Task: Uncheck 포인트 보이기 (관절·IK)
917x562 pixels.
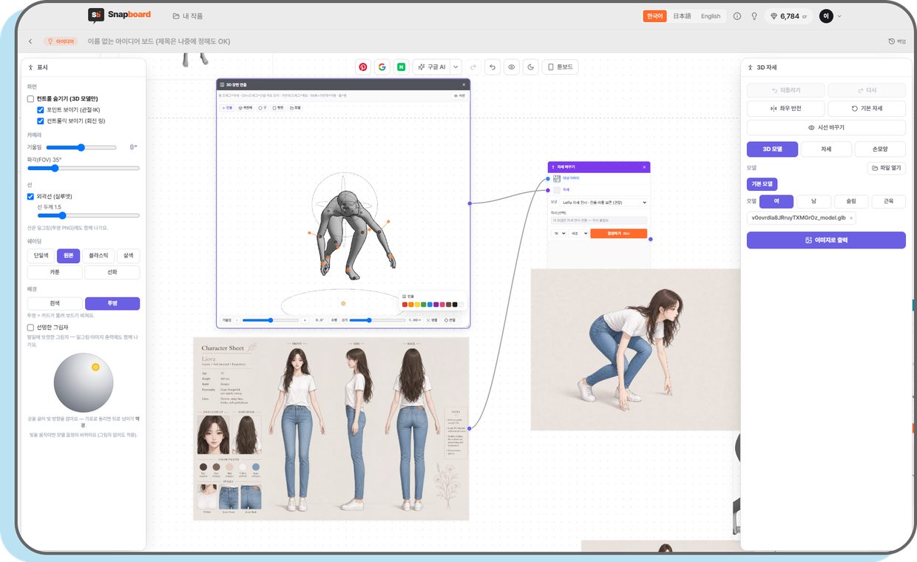Action: 41,109
